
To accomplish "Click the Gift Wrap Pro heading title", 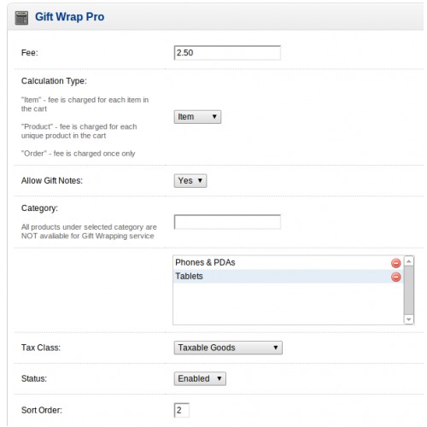I will (69, 17).
